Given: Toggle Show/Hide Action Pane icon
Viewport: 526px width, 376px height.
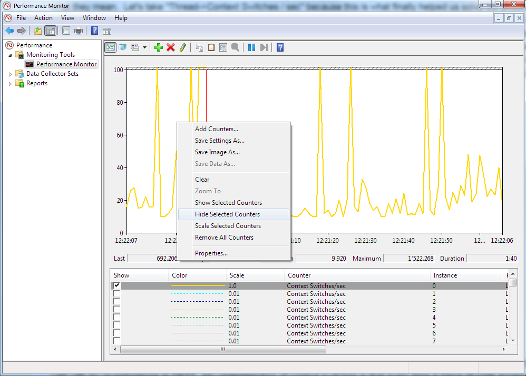Looking at the screenshot, I should click(x=107, y=31).
